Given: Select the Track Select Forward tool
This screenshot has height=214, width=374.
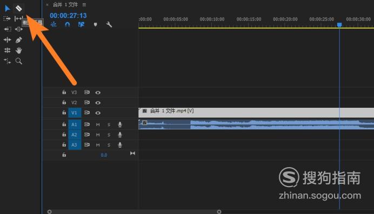Looking at the screenshot, I should pyautogui.click(x=7, y=18).
